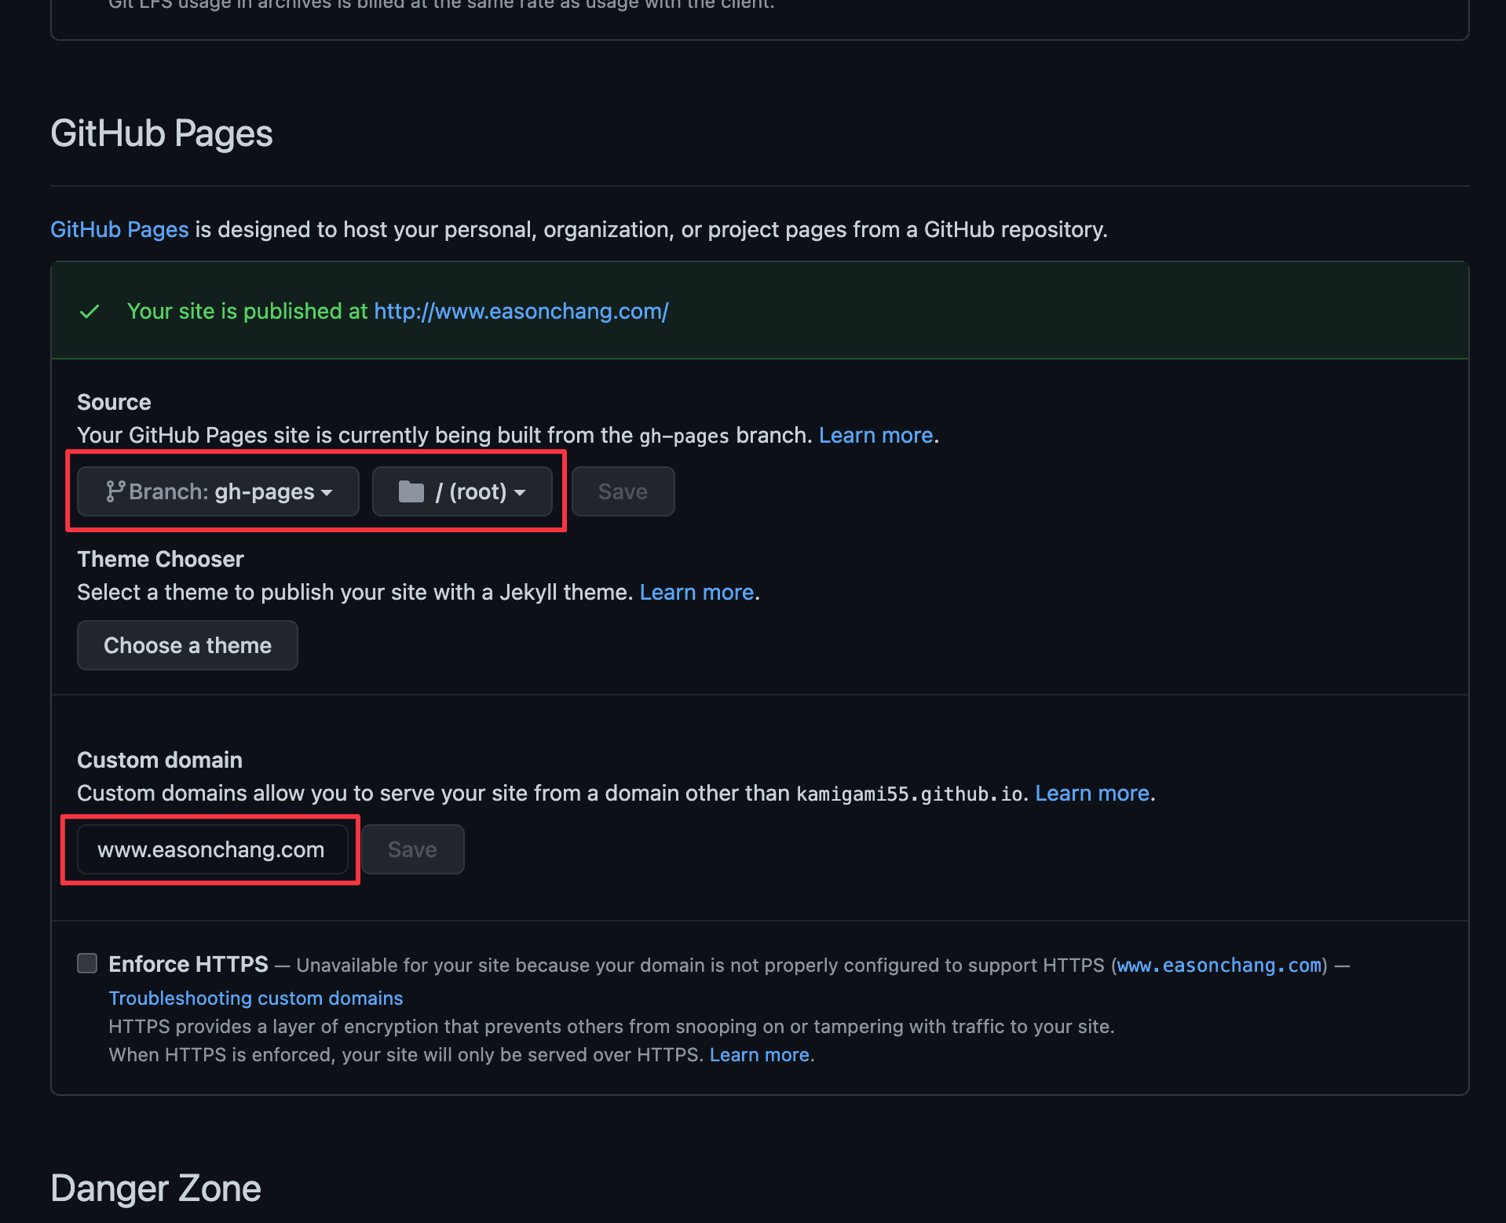Screen dimensions: 1506x1223
Task: Click the green checkmark next to published message
Action: (x=90, y=312)
